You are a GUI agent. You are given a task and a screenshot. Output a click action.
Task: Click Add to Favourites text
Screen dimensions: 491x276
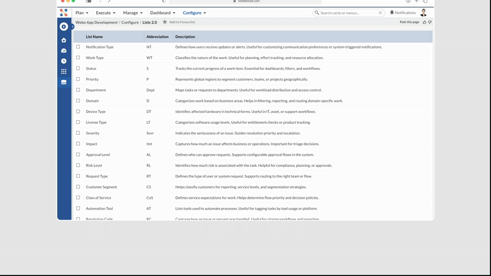182,22
